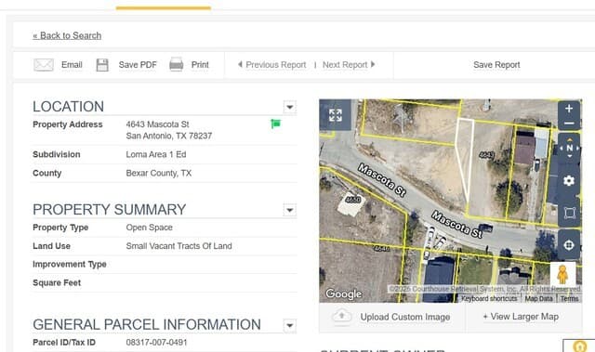The width and height of the screenshot is (595, 352).
Task: Click the 4646 parcel label on map
Action: (x=381, y=249)
